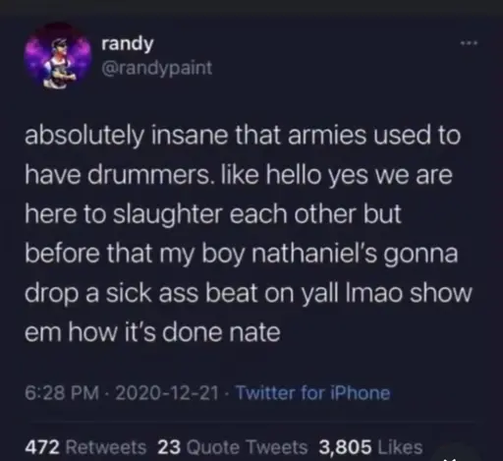Open the three-dot more options menu
Image resolution: width=503 pixels, height=461 pixels.
(x=470, y=43)
